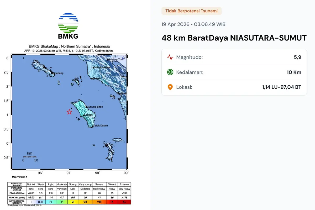Screen dimensions: 315x210
Task: Click the intensity V green swatch
Action: tap(62, 202)
